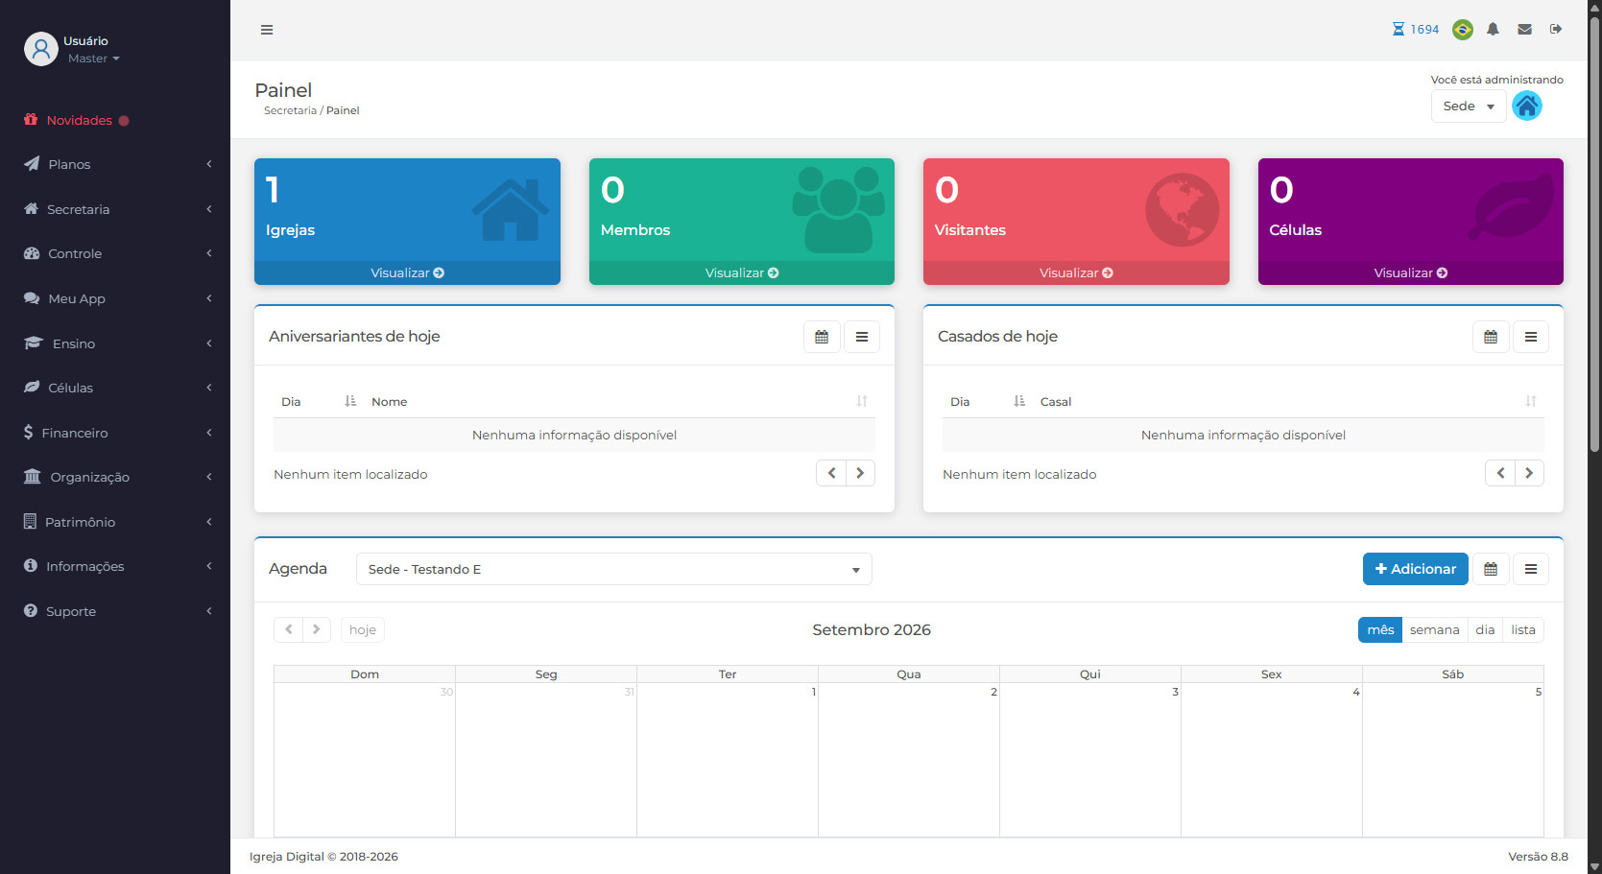Sort Casados table by Dia column
The height and width of the screenshot is (874, 1602).
[988, 402]
